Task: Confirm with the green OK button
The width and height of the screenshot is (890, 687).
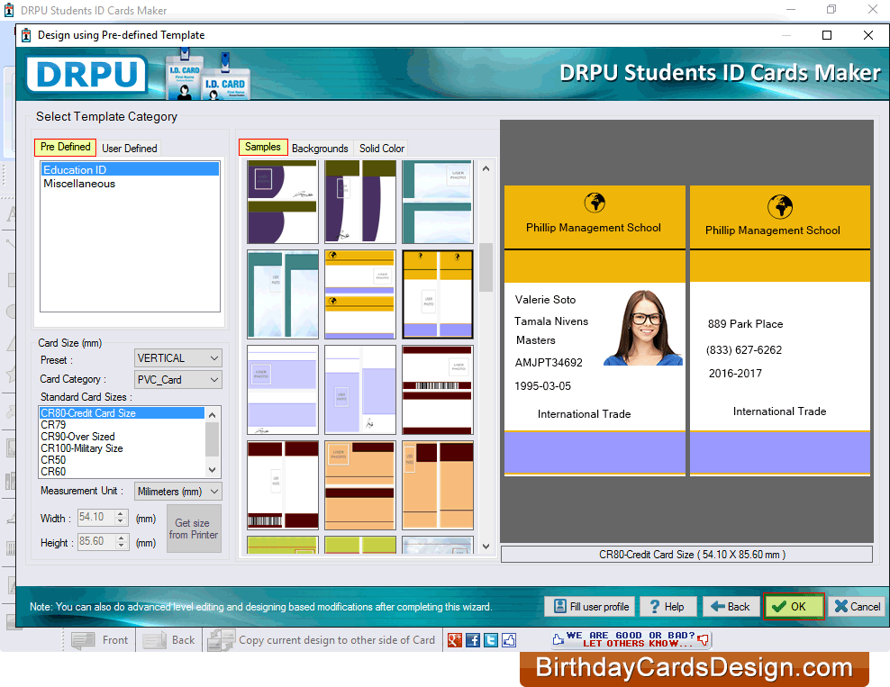Action: 793,607
